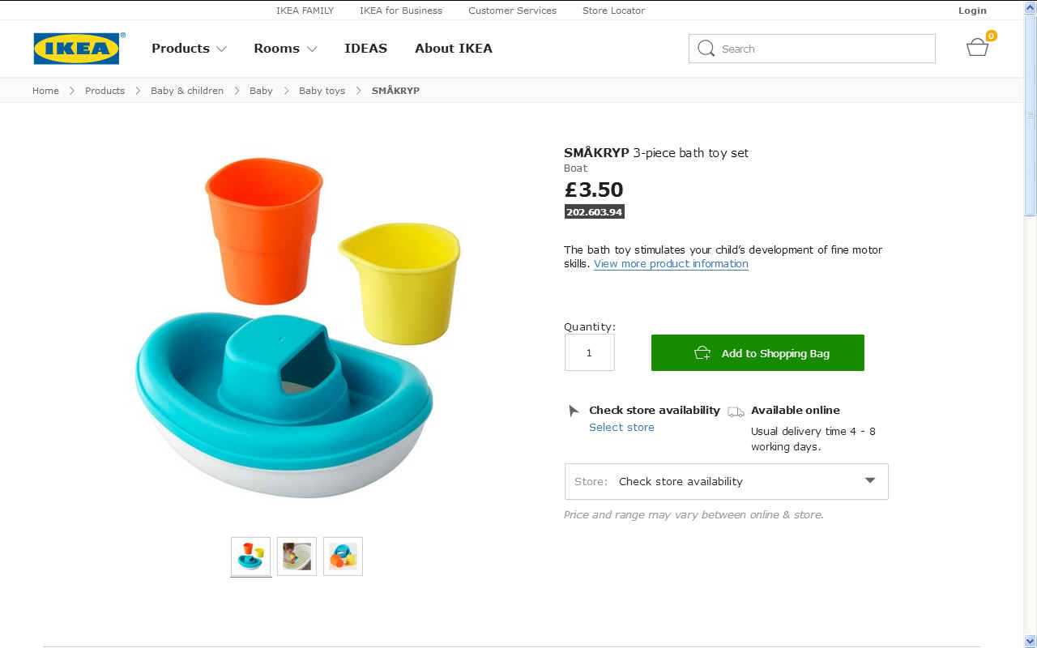Open the Check store availability dropdown
The height and width of the screenshot is (648, 1037).
[726, 481]
